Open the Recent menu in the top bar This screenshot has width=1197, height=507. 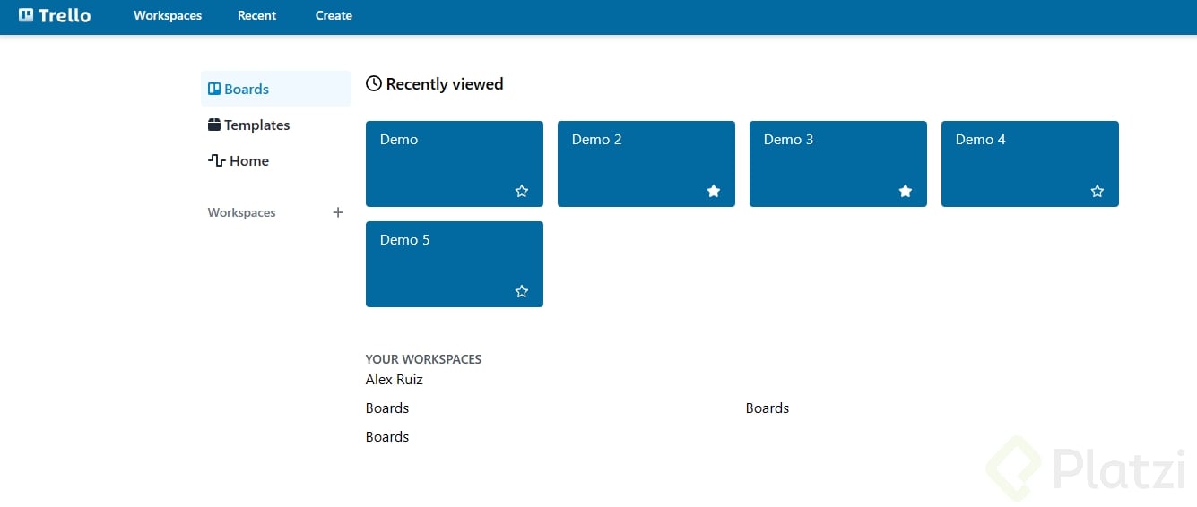(x=256, y=15)
